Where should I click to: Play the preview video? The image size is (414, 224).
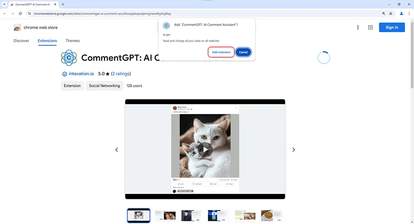(205, 149)
